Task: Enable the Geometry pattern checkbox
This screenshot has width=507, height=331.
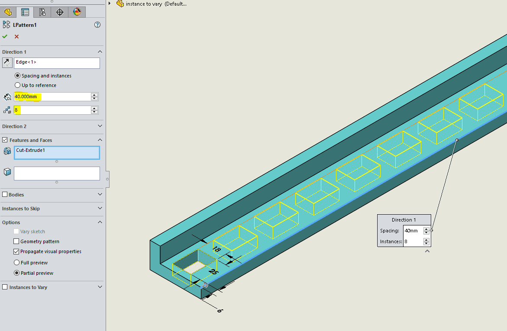Action: point(16,241)
